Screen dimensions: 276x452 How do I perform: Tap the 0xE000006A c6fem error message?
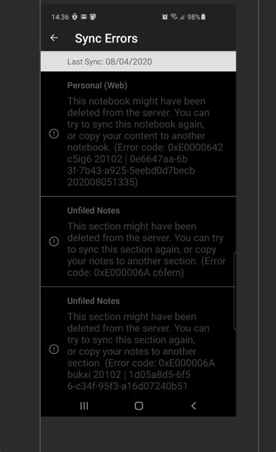pyautogui.click(x=146, y=249)
